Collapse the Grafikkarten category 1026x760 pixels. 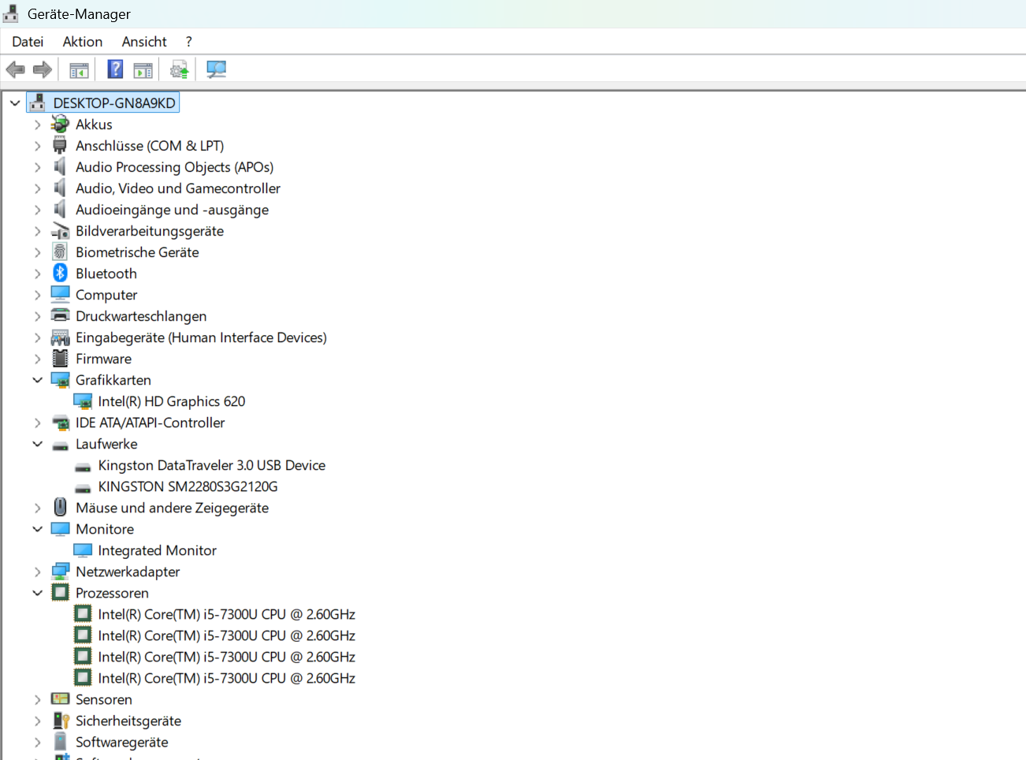coord(37,380)
